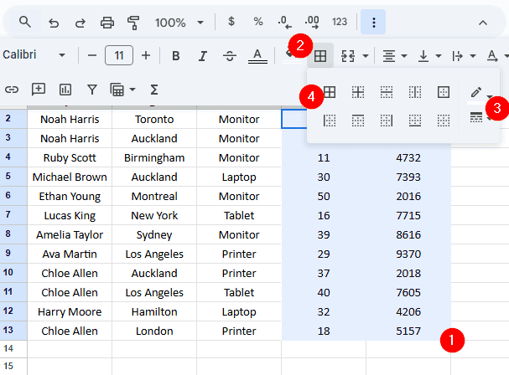Toggle italic formatting

(x=203, y=56)
